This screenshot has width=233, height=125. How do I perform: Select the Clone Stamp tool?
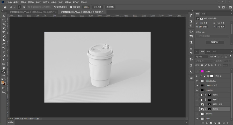pos(4,40)
